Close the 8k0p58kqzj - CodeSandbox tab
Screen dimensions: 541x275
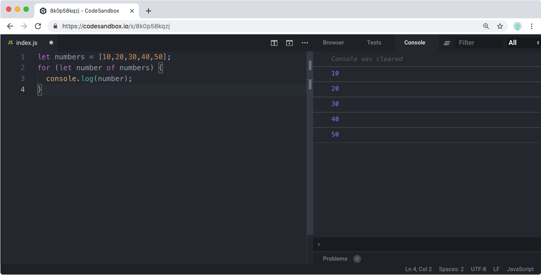[132, 11]
